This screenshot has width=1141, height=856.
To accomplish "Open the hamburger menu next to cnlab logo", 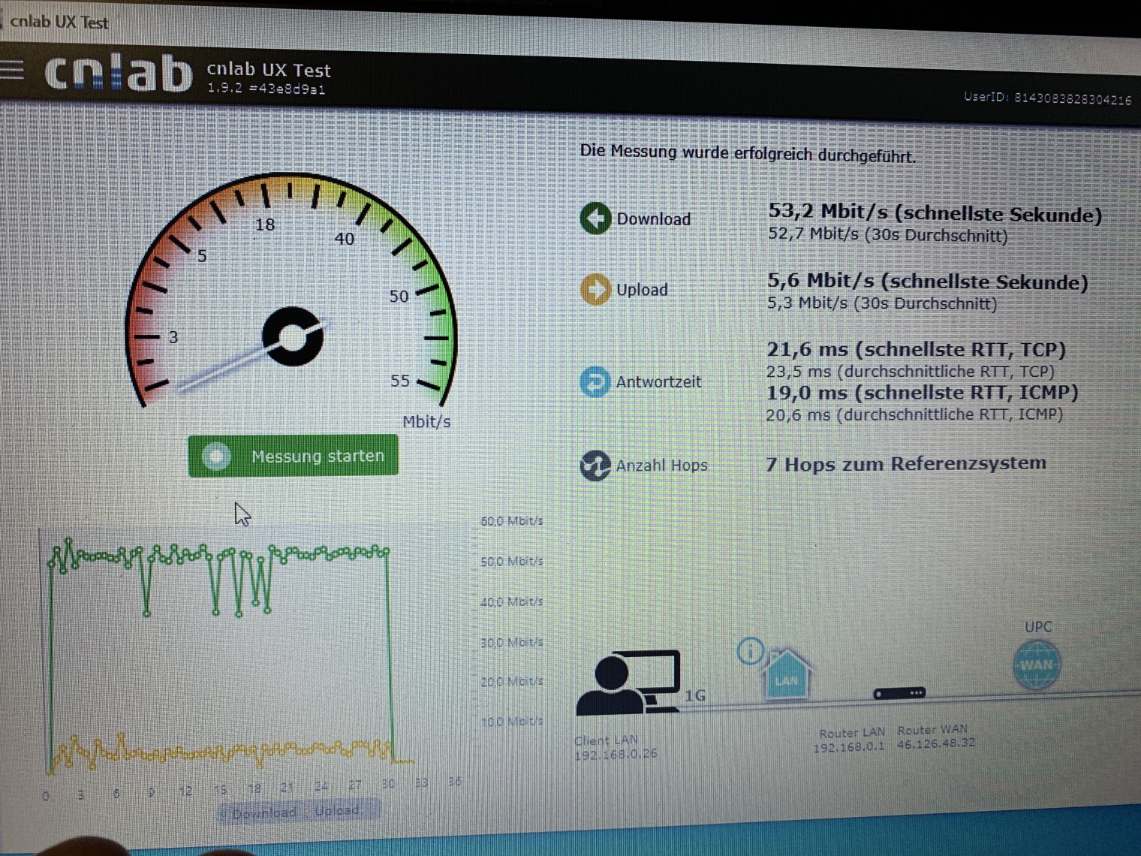I will click(11, 70).
